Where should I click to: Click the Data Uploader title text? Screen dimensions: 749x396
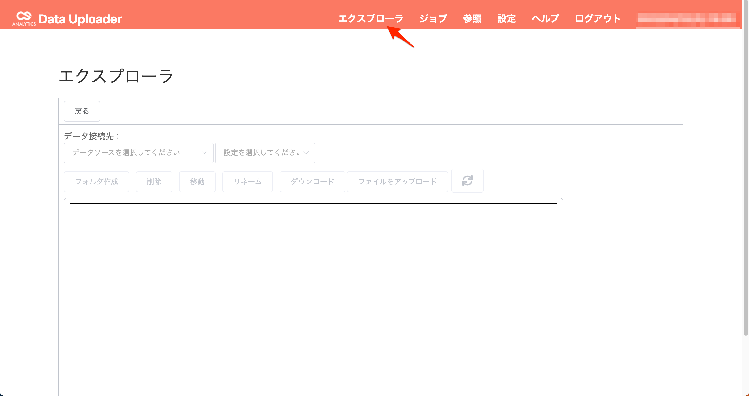tap(80, 19)
